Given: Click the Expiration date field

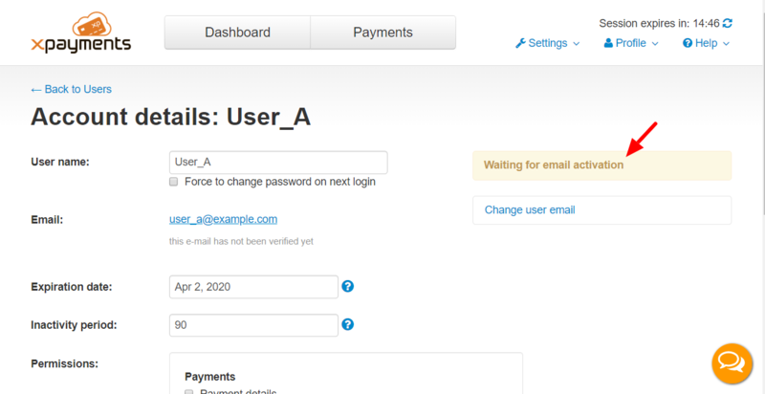Looking at the screenshot, I should coord(253,287).
